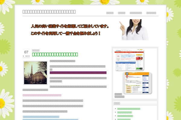Image resolution: width=181 pixels, height=120 pixels.
Task: Open the second top navigation menu item
Action: tap(122, 13)
